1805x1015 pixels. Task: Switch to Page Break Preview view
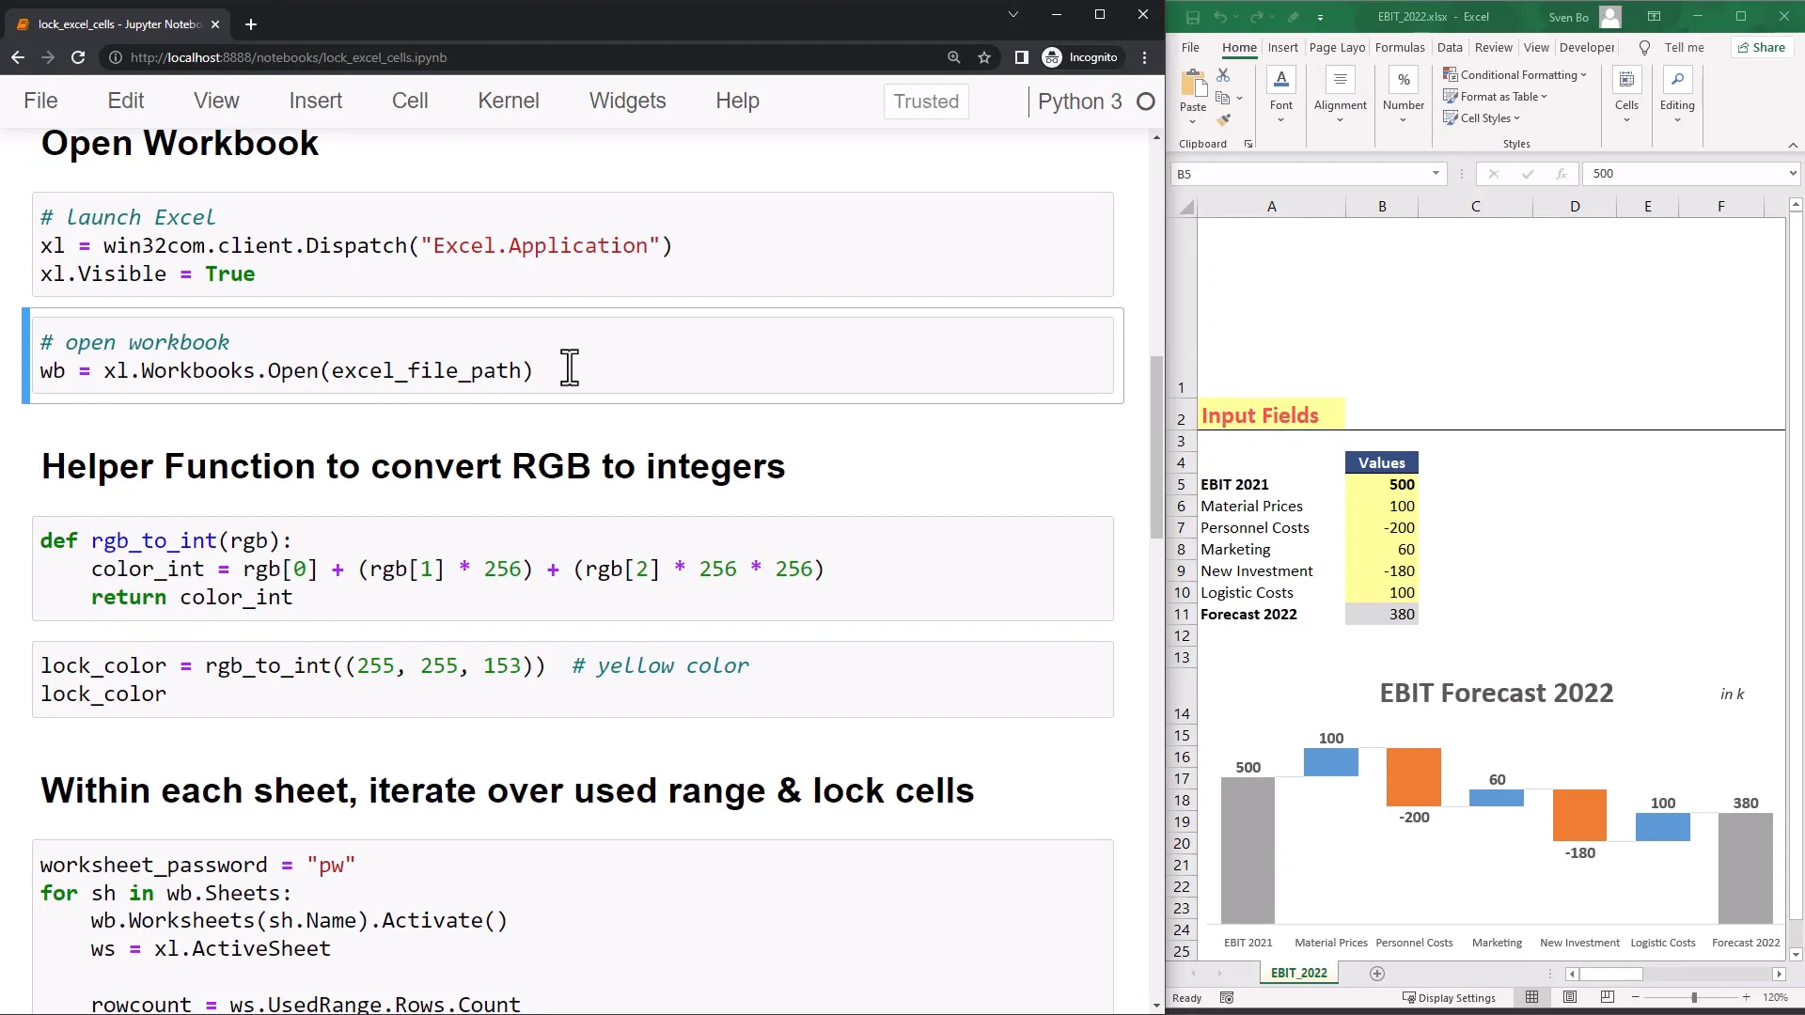[x=1608, y=997]
